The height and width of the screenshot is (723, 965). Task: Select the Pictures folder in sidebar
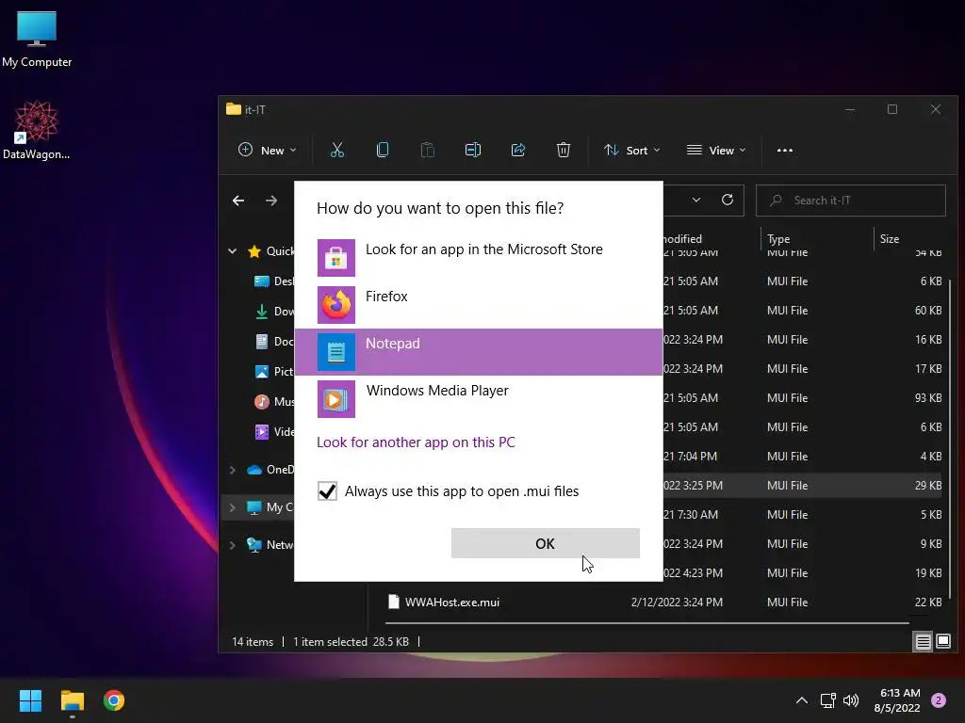[274, 371]
